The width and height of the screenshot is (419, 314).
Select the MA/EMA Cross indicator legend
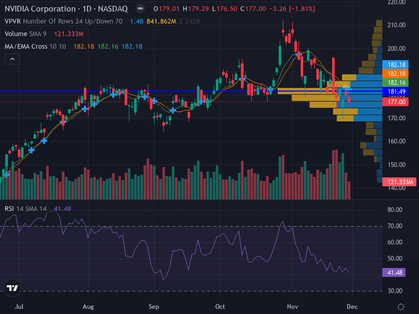pyautogui.click(x=35, y=47)
